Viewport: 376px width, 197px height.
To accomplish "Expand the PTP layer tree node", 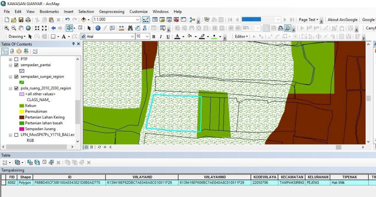I will point(10,59).
